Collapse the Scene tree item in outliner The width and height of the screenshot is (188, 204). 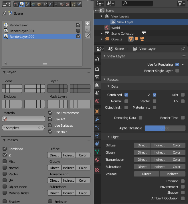coord(96,11)
